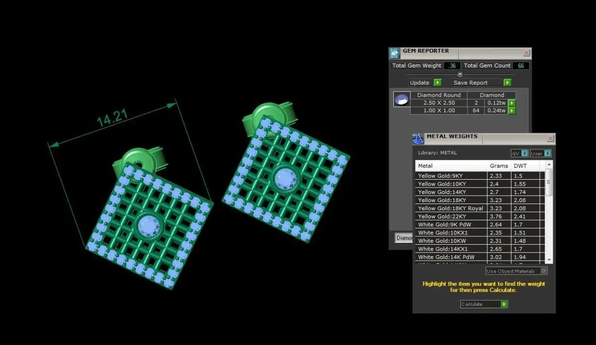Image resolution: width=596 pixels, height=345 pixels.
Task: Click the Calculate button
Action: click(x=484, y=304)
